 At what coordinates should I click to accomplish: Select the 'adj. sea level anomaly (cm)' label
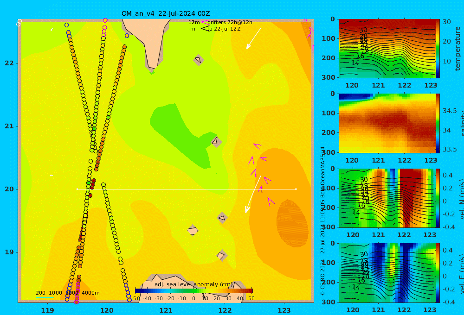click(193, 284)
